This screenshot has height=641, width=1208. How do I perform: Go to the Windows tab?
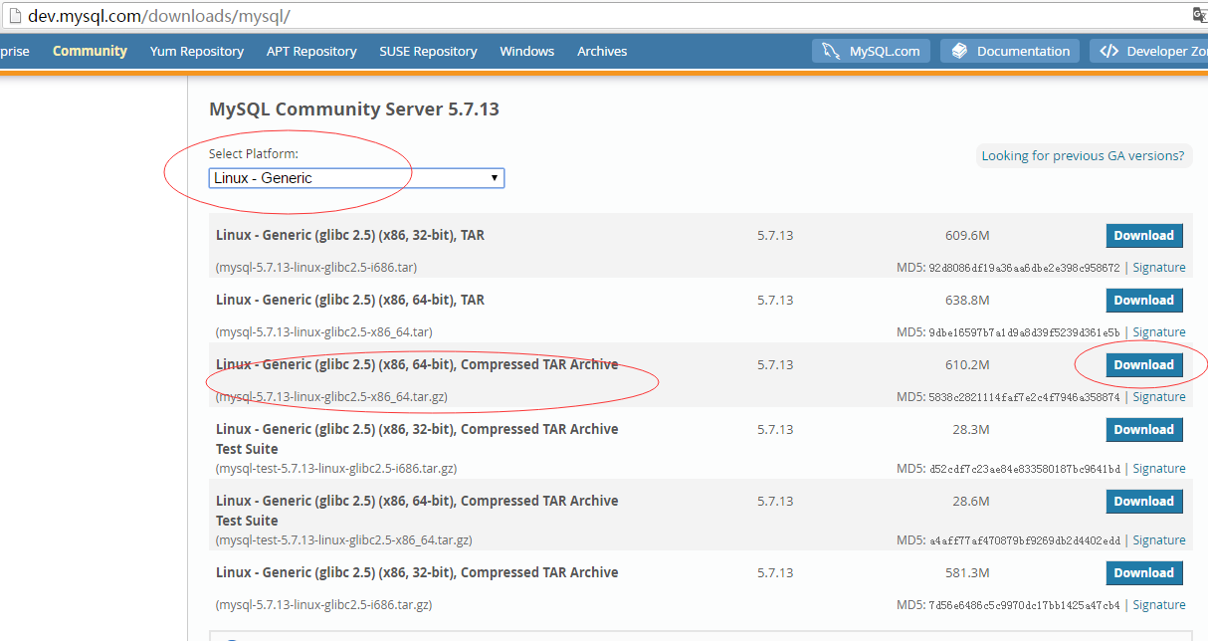[x=526, y=51]
